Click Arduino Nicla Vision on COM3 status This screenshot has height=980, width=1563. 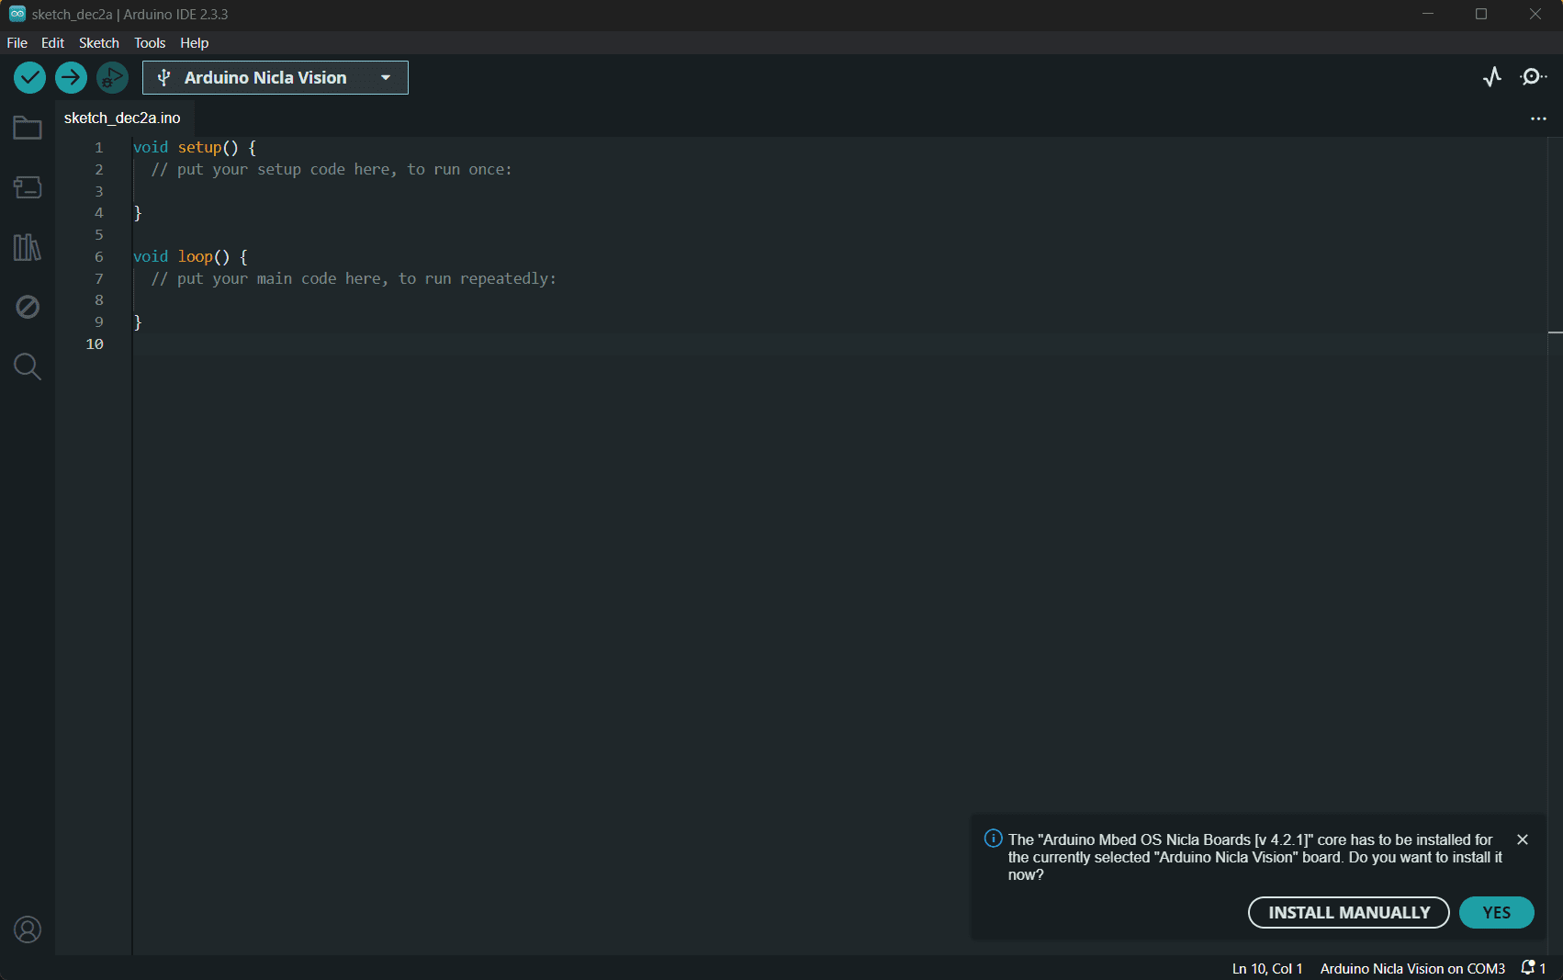[1412, 969]
